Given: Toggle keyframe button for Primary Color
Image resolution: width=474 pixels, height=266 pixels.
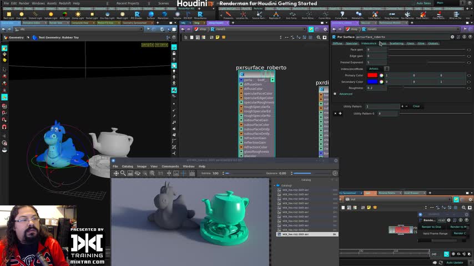Looking at the screenshot, I should (469, 75).
